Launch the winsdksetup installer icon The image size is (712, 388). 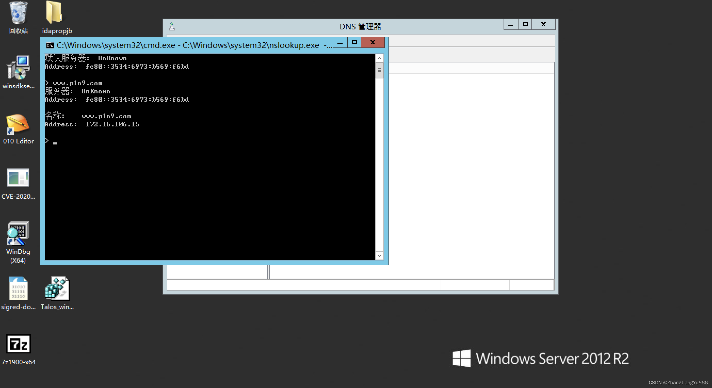coord(18,68)
